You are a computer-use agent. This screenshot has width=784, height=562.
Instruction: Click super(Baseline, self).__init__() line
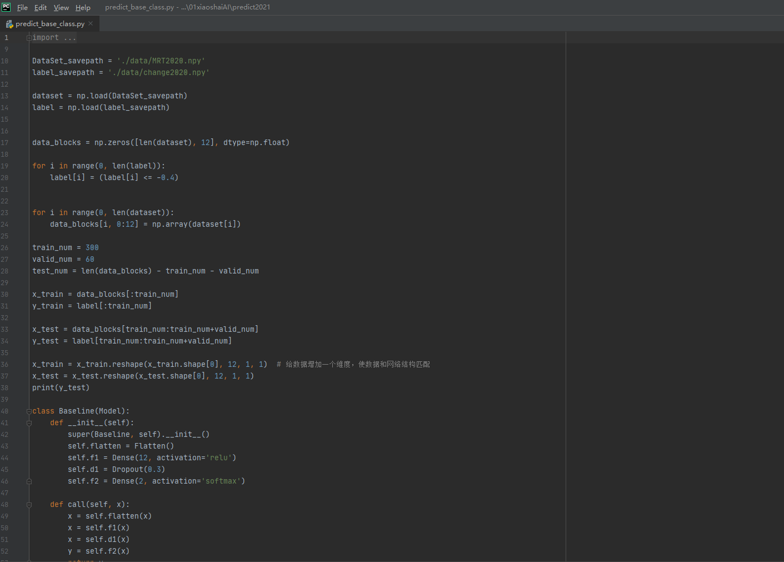(138, 435)
